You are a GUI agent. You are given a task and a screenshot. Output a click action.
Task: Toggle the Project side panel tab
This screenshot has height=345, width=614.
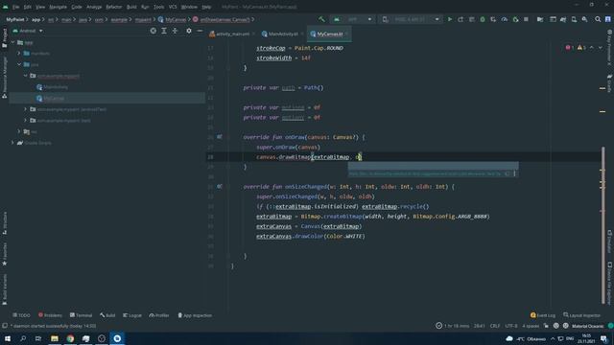point(4,37)
